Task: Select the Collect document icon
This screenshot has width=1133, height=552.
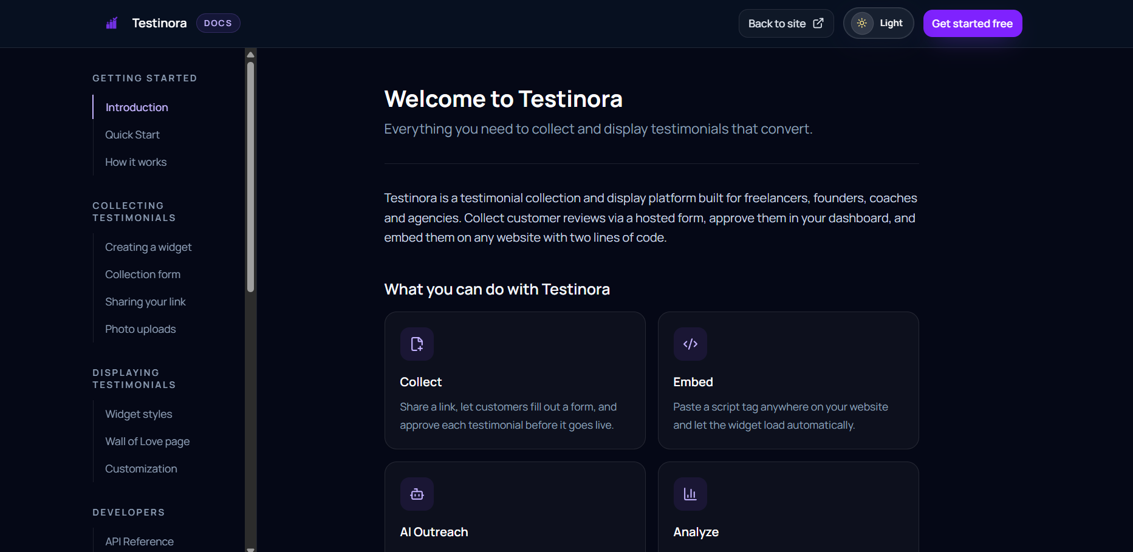Action: click(417, 344)
